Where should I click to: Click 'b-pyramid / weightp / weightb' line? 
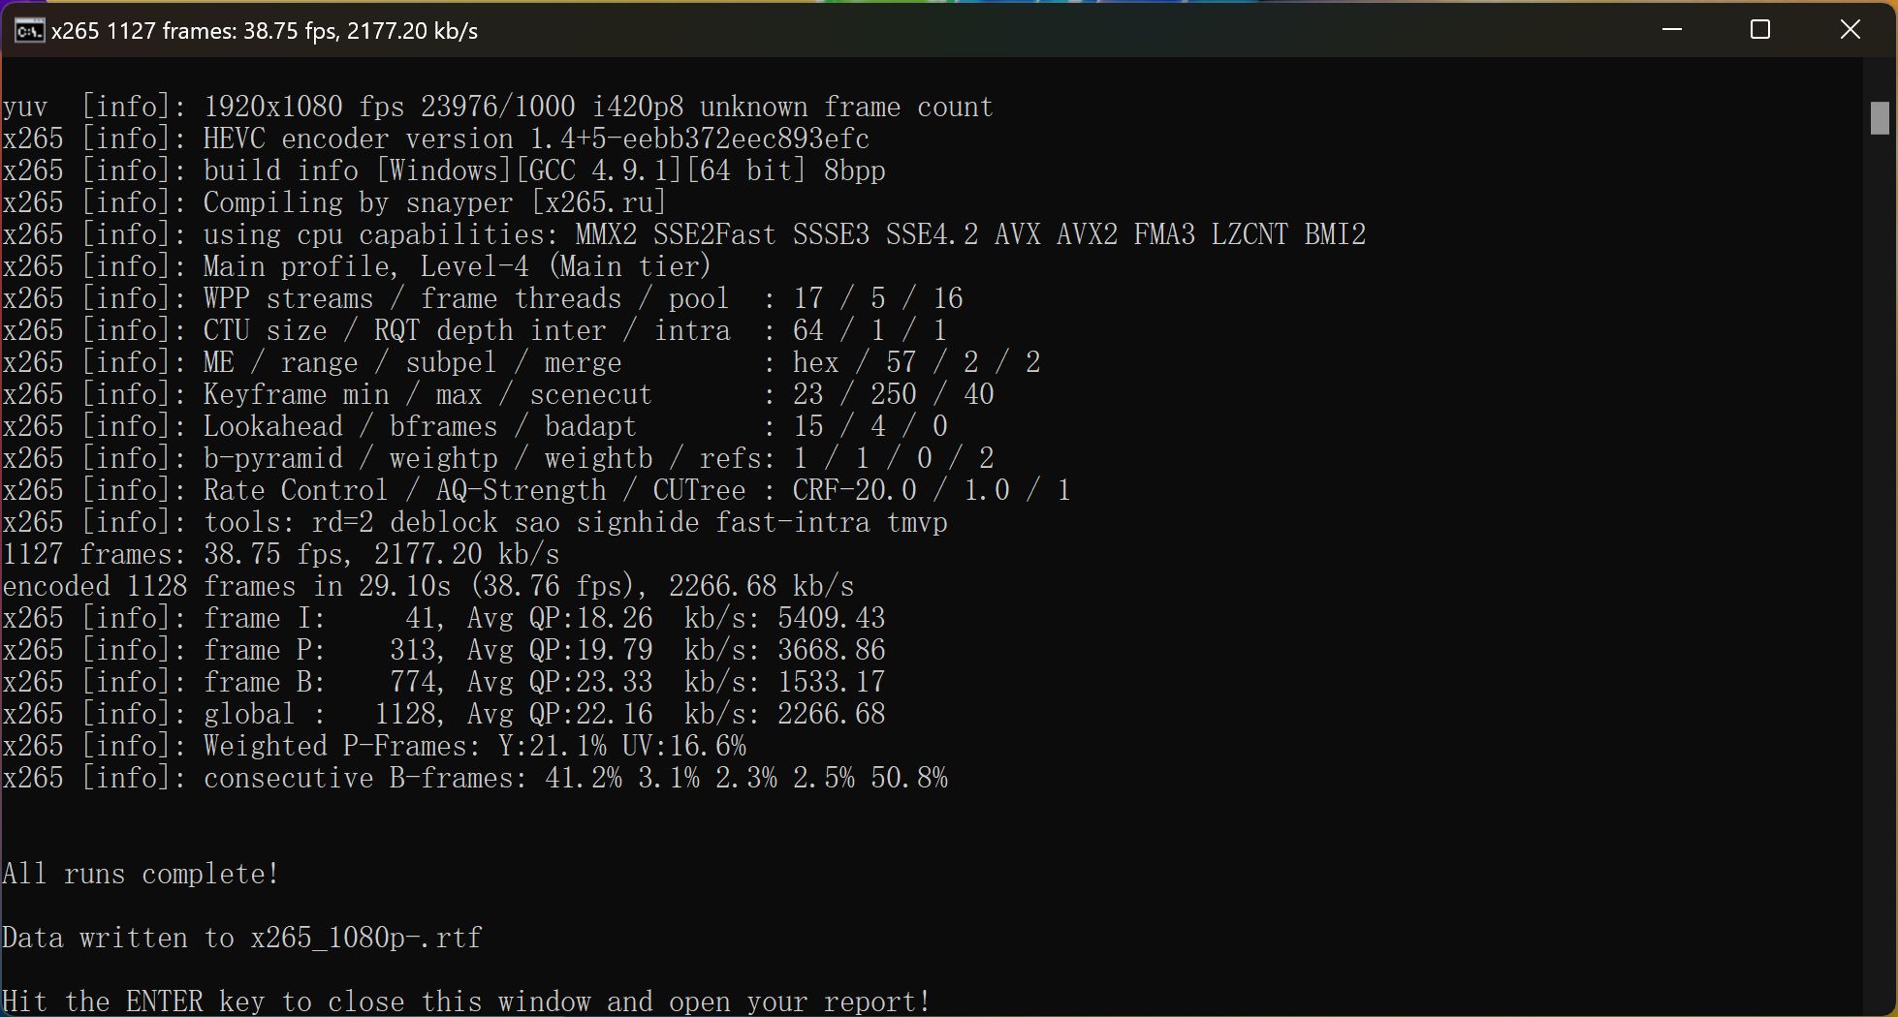(x=497, y=458)
